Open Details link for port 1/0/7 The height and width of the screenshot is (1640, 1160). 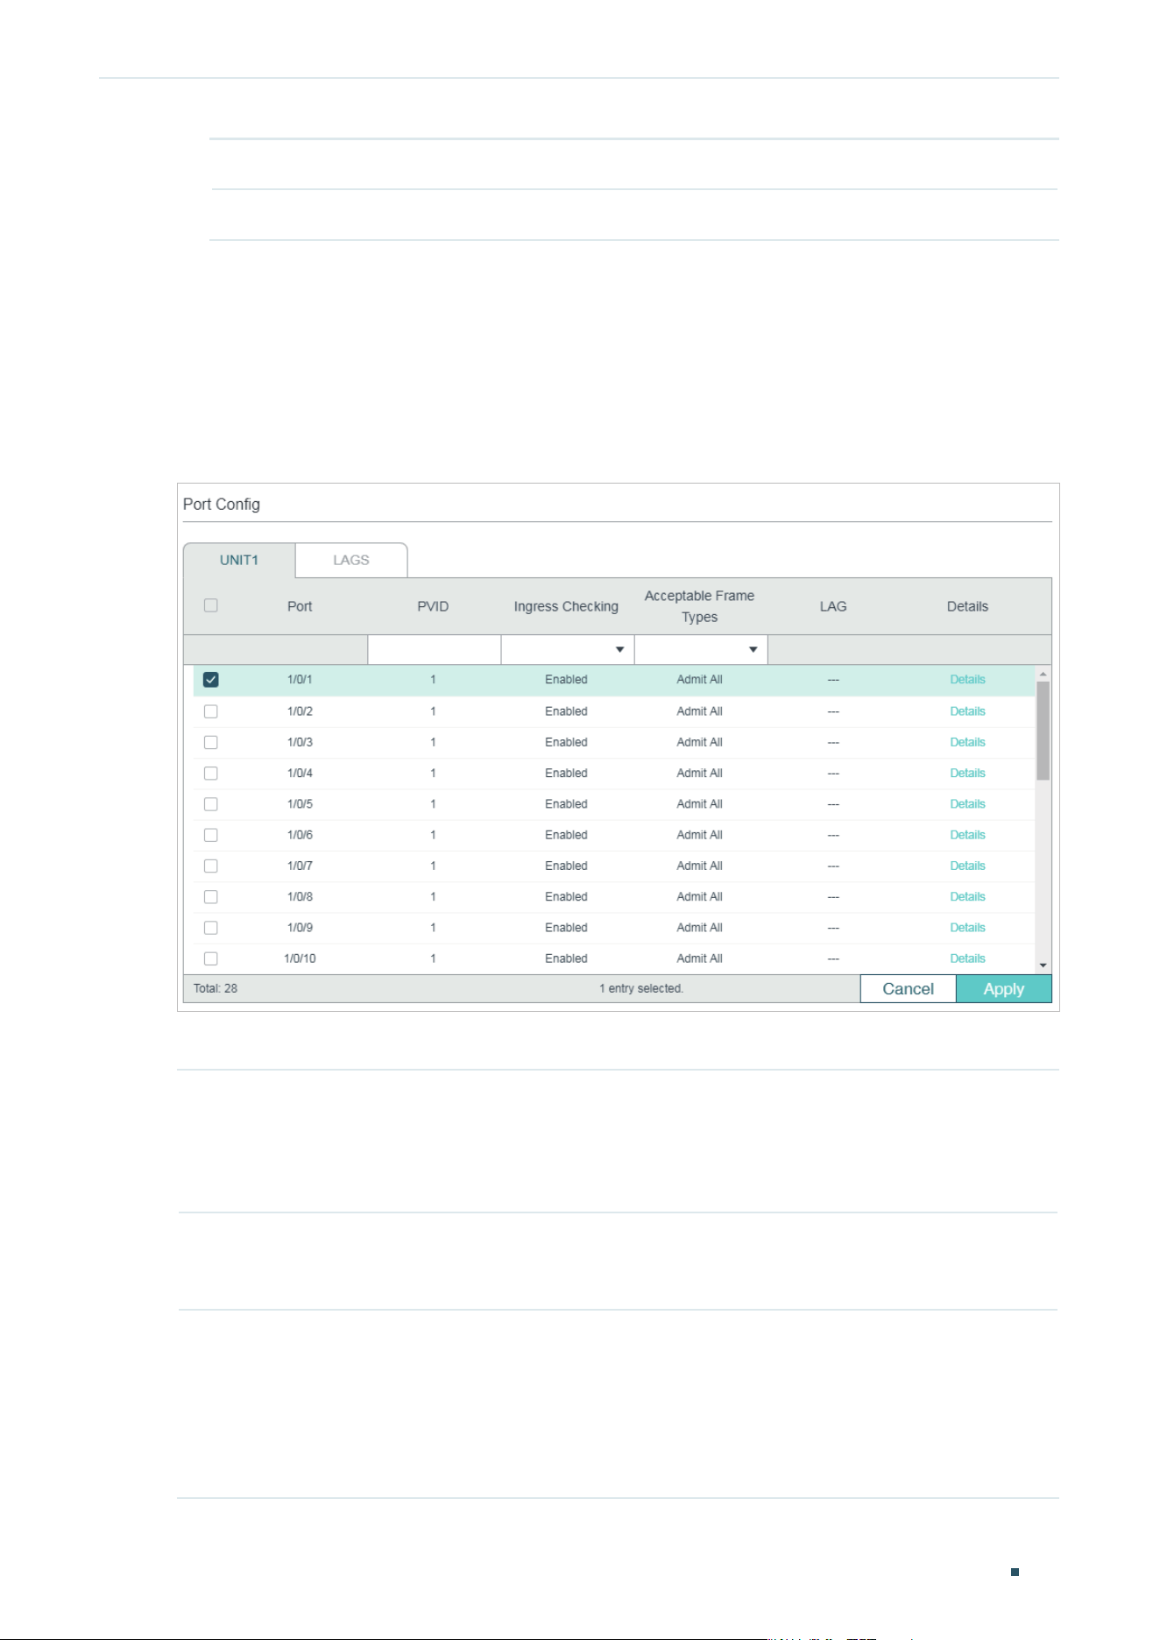967,866
